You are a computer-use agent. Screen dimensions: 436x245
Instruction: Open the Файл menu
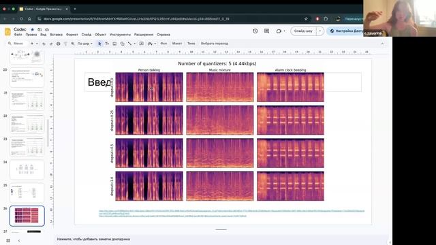pyautogui.click(x=18, y=35)
